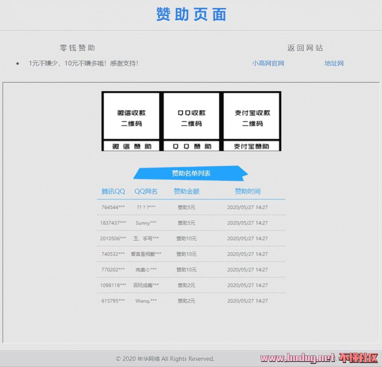Click the QQ网名 column header
Image resolution: width=382 pixels, height=367 pixels.
tap(146, 191)
